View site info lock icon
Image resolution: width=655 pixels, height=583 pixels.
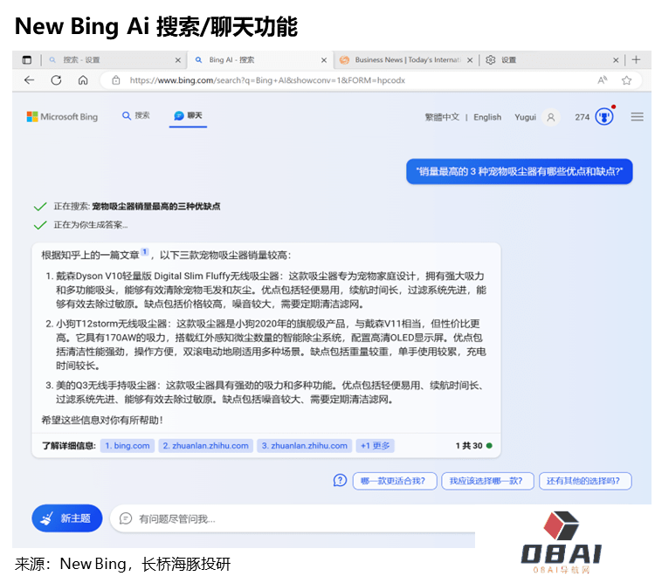116,80
